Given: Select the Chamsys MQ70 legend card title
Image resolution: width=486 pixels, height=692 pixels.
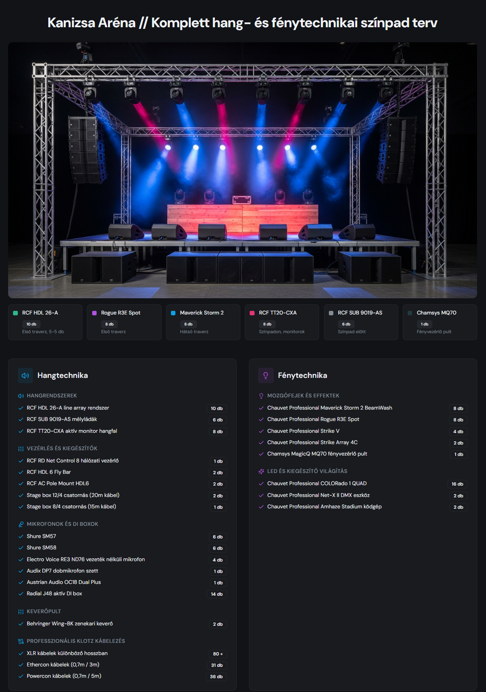Looking at the screenshot, I should click(x=436, y=313).
